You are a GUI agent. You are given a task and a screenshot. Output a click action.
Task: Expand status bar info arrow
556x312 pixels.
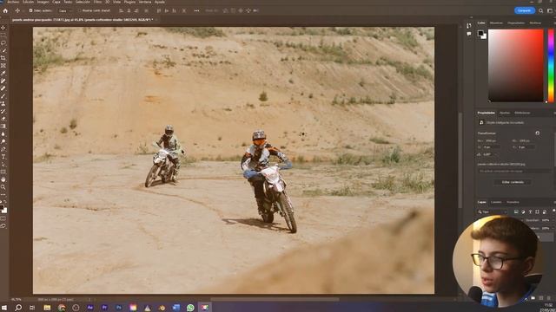coord(89,299)
